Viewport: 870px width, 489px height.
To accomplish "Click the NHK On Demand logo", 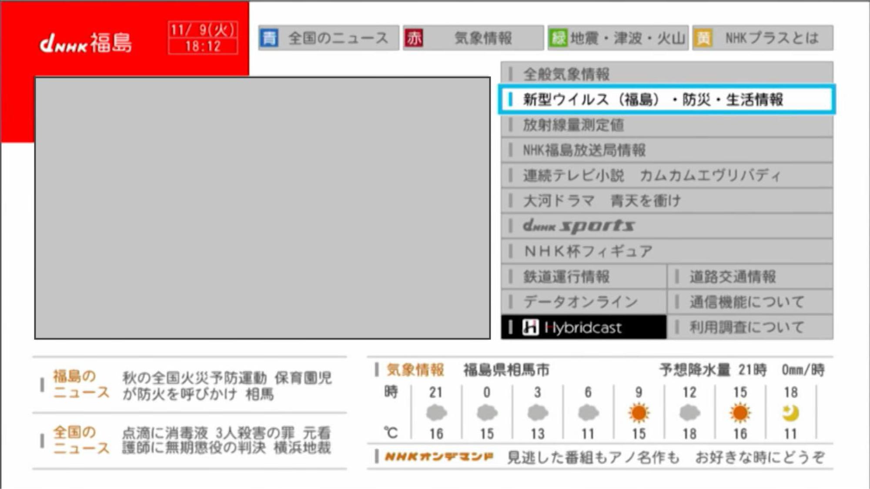I will [439, 457].
